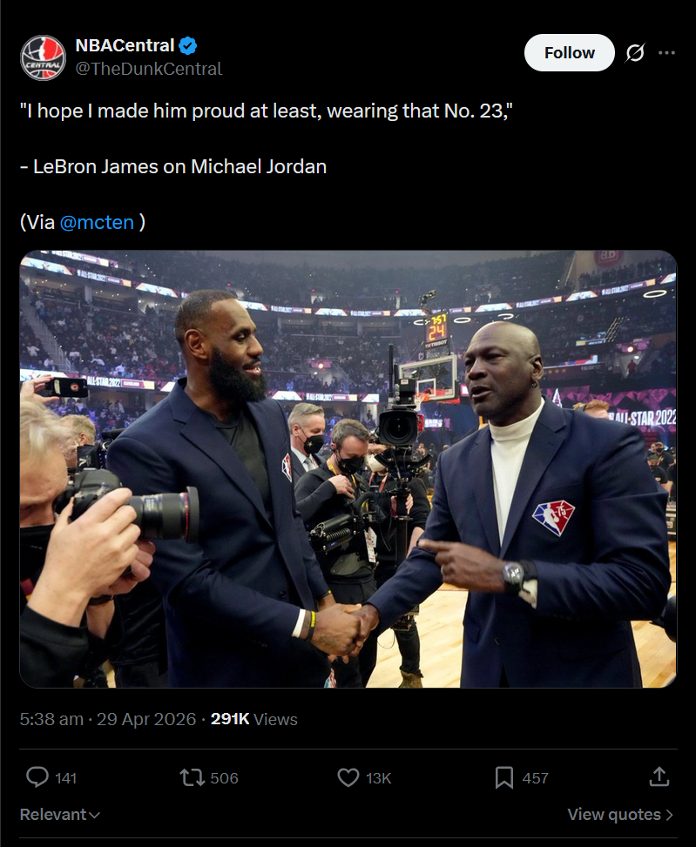Screen dimensions: 696x847
Task: Click the post timestamp 5:38 am
Action: click(51, 720)
